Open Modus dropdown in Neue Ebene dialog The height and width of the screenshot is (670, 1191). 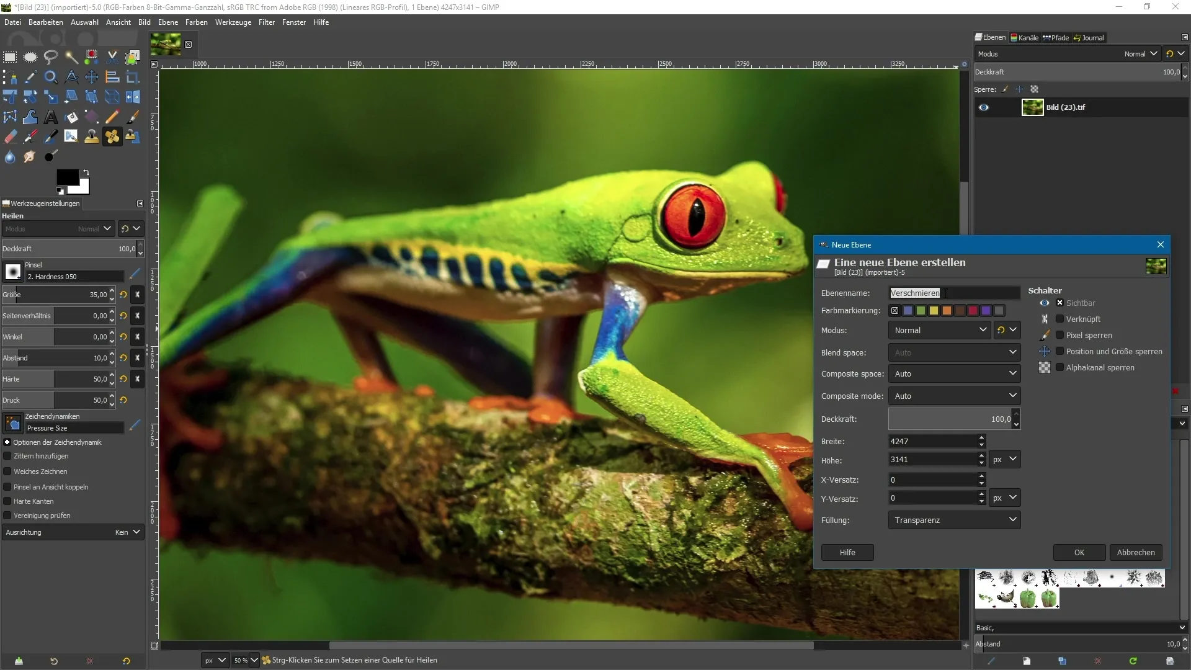[x=939, y=330]
